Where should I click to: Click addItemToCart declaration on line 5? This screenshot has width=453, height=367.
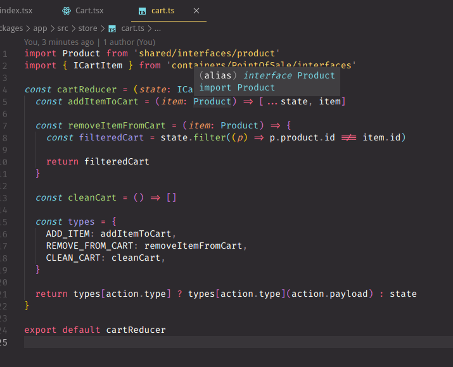click(103, 102)
